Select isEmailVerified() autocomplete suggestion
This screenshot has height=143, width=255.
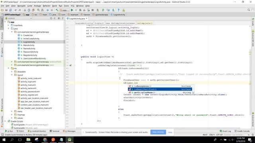tap(160, 89)
